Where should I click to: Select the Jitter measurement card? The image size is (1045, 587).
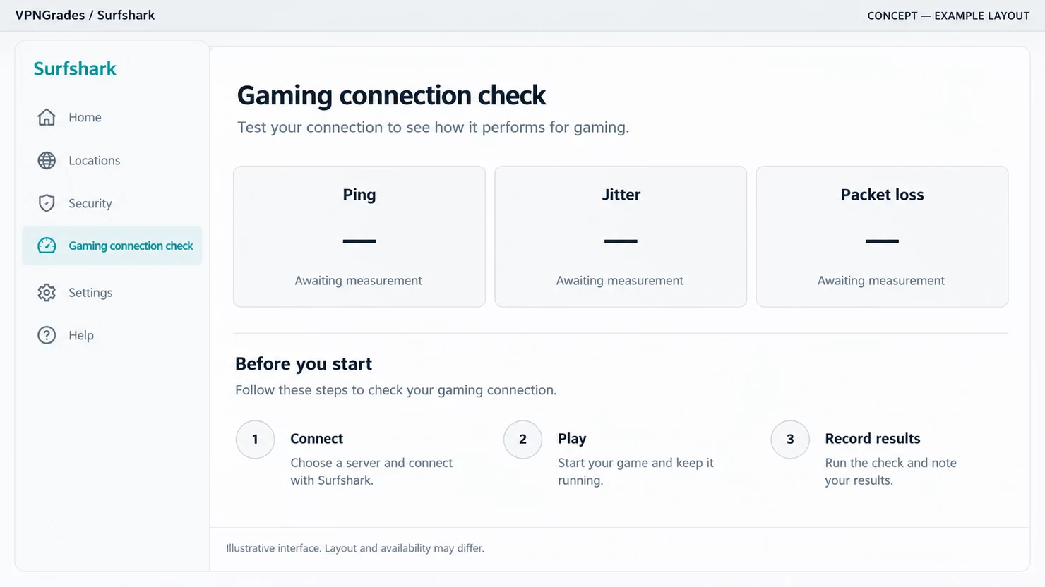click(621, 236)
